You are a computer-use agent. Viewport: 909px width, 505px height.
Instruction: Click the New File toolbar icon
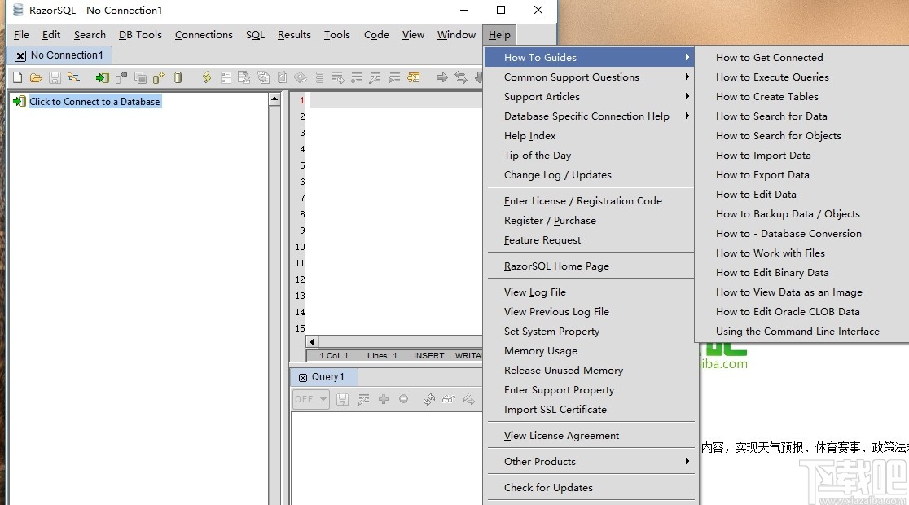17,77
